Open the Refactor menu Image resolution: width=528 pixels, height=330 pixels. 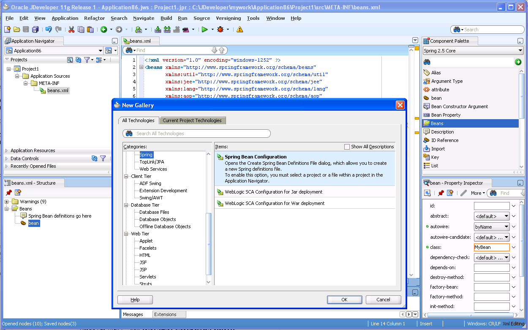pos(94,18)
